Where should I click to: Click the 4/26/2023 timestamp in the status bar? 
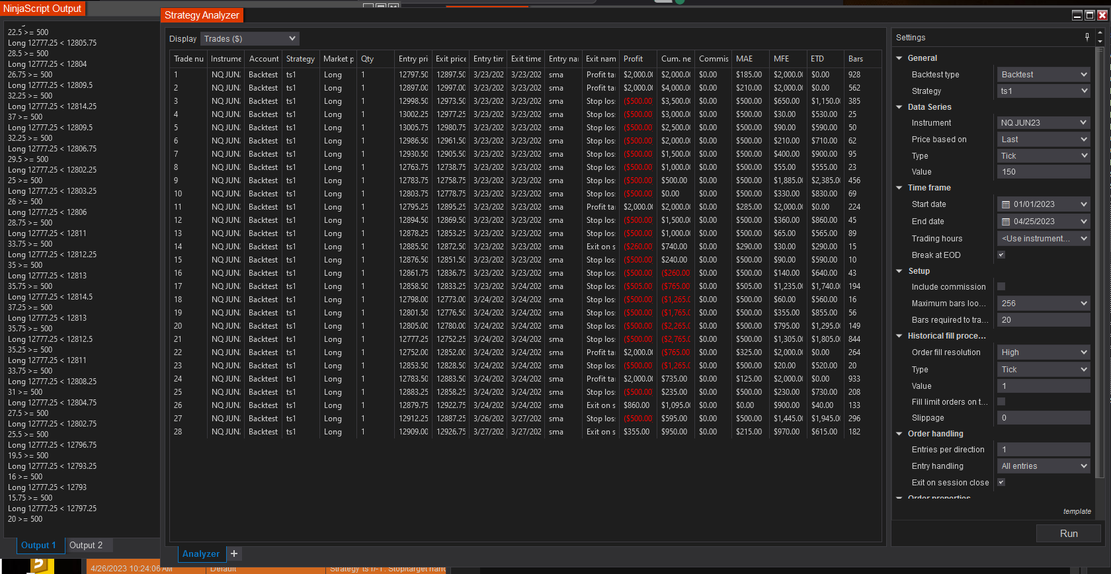(x=132, y=569)
